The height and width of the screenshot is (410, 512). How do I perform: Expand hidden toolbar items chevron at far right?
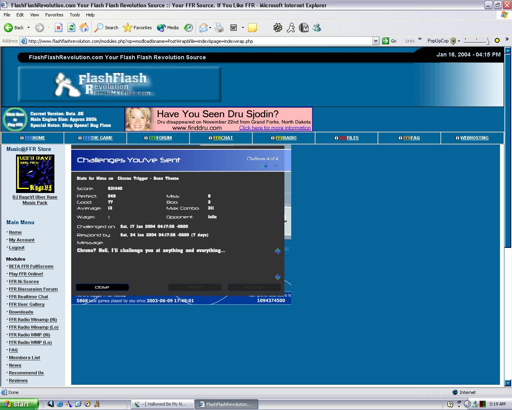coord(507,39)
